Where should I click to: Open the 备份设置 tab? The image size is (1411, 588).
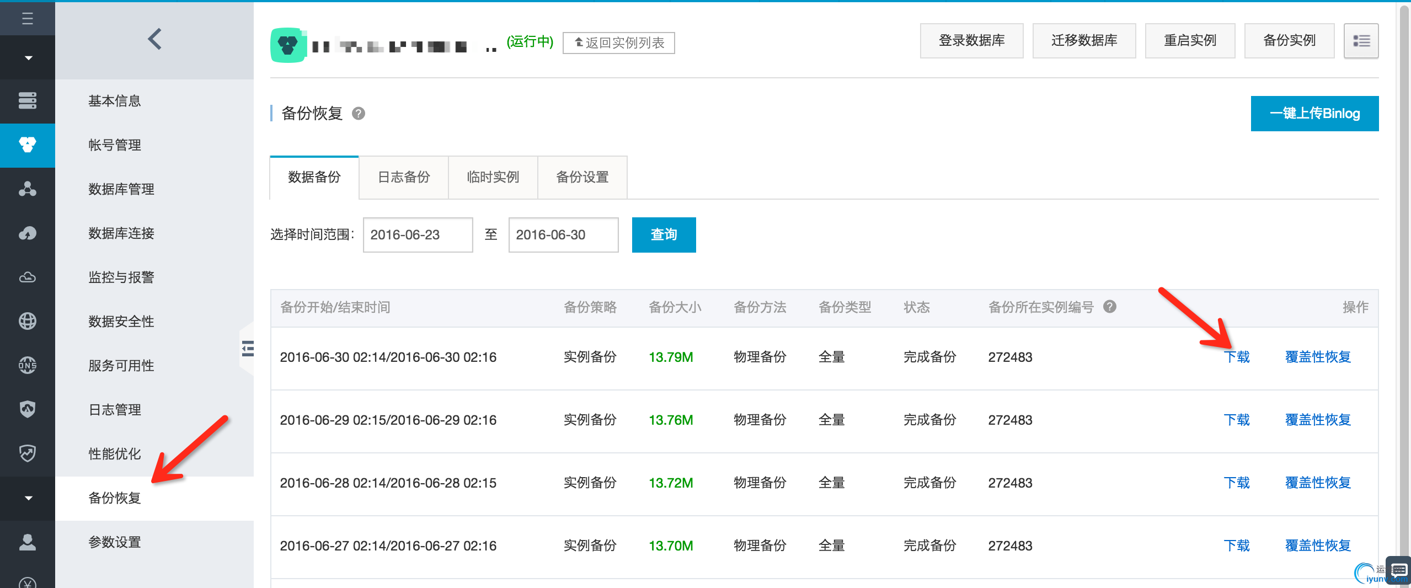582,177
